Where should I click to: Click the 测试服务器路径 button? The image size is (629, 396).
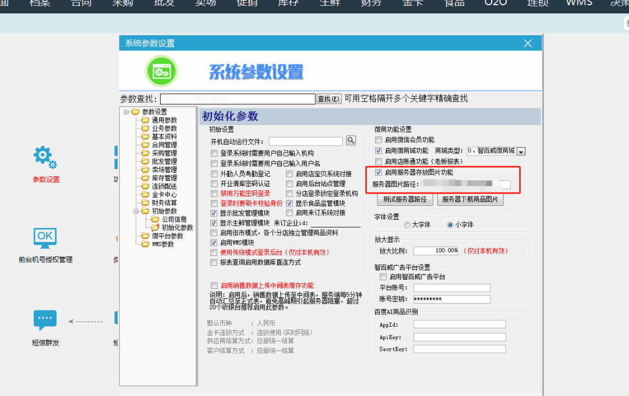tap(405, 199)
